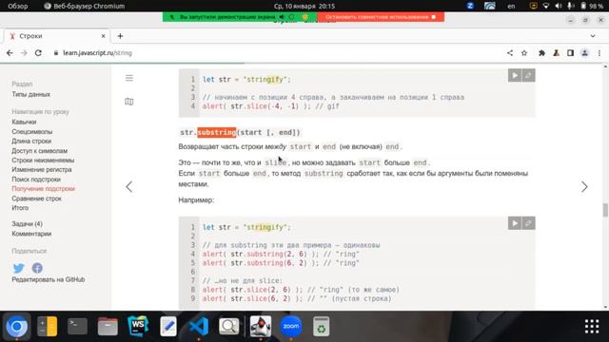Jump to Поиск подстроки section
Screen dimensions: 609x342
pyautogui.click(x=36, y=180)
